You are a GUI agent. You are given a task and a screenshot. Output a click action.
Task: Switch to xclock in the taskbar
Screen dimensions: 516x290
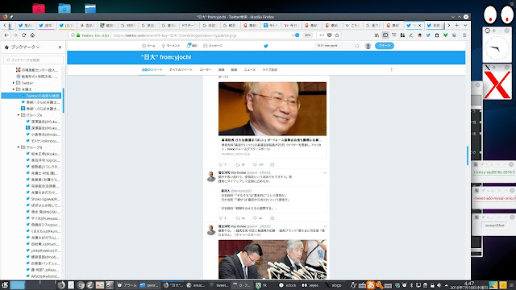(x=288, y=285)
